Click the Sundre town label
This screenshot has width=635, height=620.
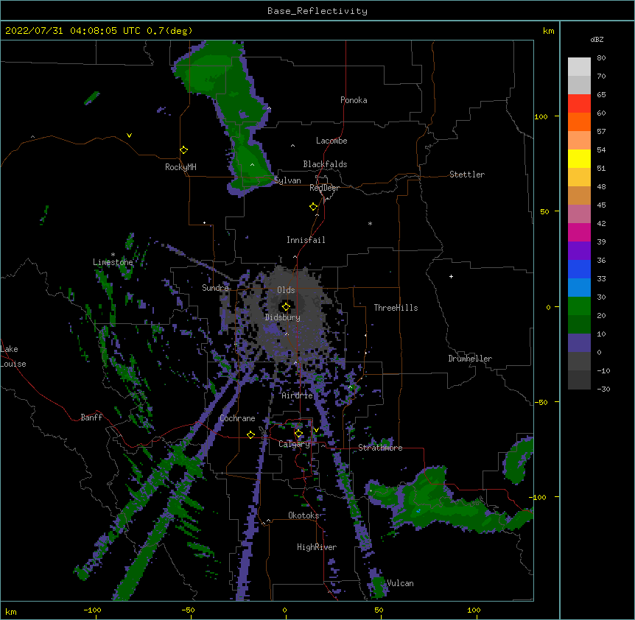coord(215,288)
